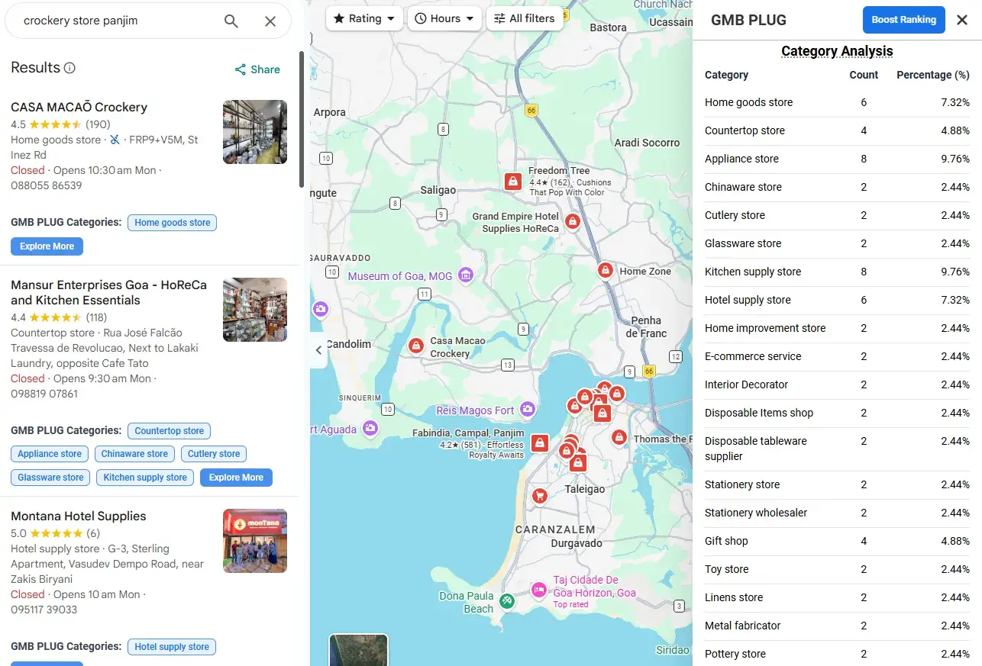Click the Hotel supply store category tag

172,647
